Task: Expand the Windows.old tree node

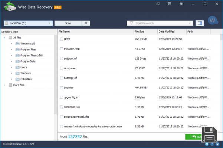Action: click(x=11, y=44)
